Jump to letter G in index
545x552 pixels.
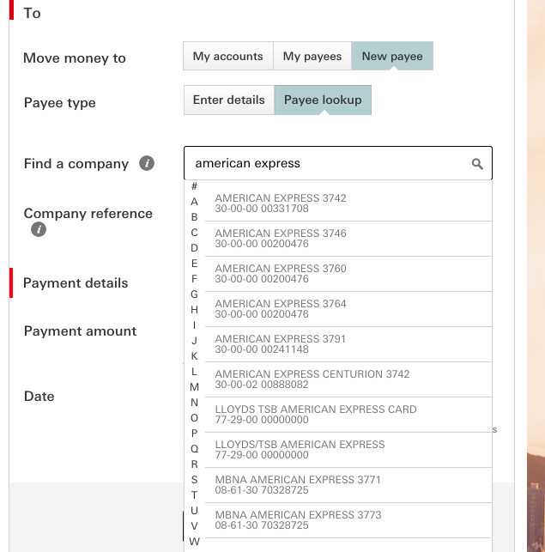click(194, 294)
